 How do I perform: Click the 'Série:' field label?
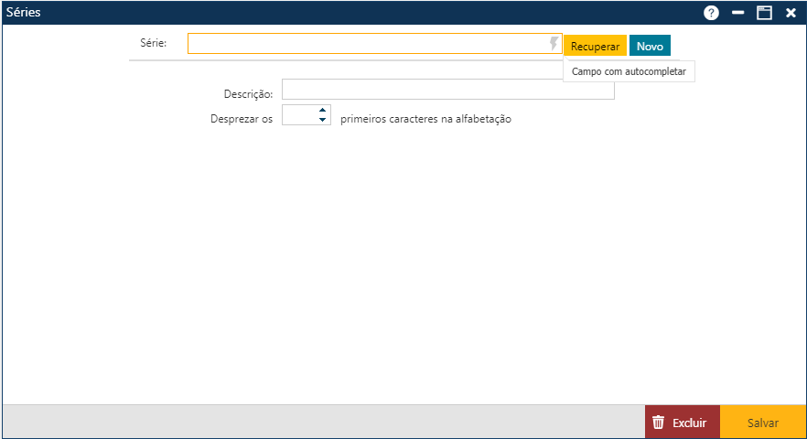coord(154,42)
